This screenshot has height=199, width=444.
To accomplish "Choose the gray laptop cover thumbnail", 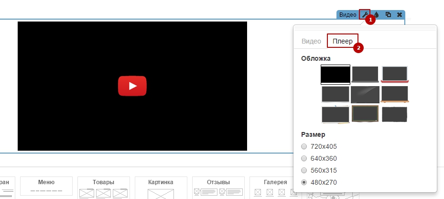I will [x=365, y=74].
